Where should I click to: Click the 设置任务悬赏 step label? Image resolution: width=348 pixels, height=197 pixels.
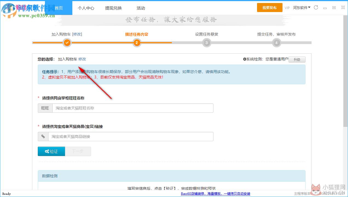[207, 34]
